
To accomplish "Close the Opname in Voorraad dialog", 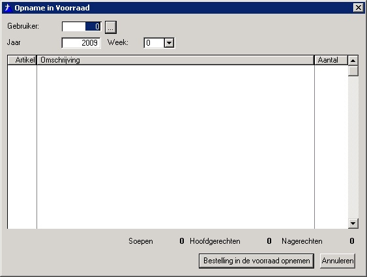I will (x=359, y=8).
